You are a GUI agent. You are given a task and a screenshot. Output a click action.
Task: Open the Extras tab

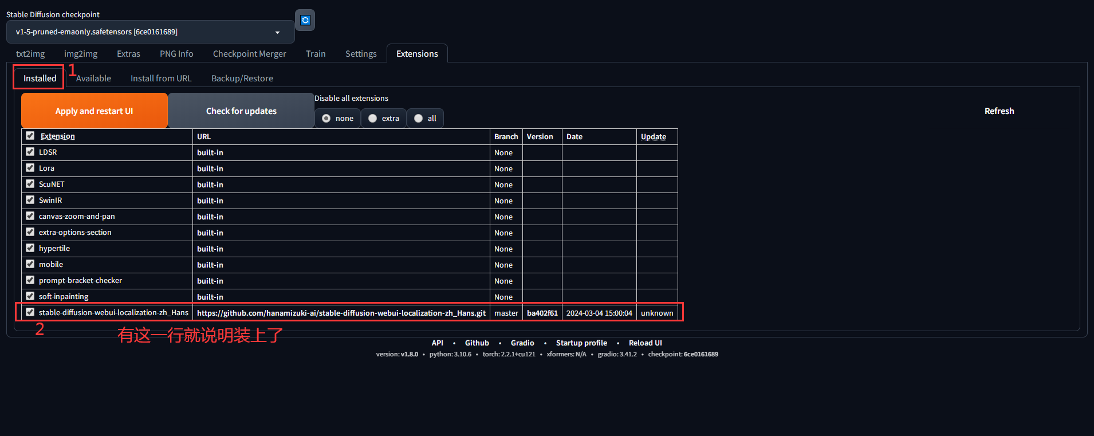click(x=128, y=54)
